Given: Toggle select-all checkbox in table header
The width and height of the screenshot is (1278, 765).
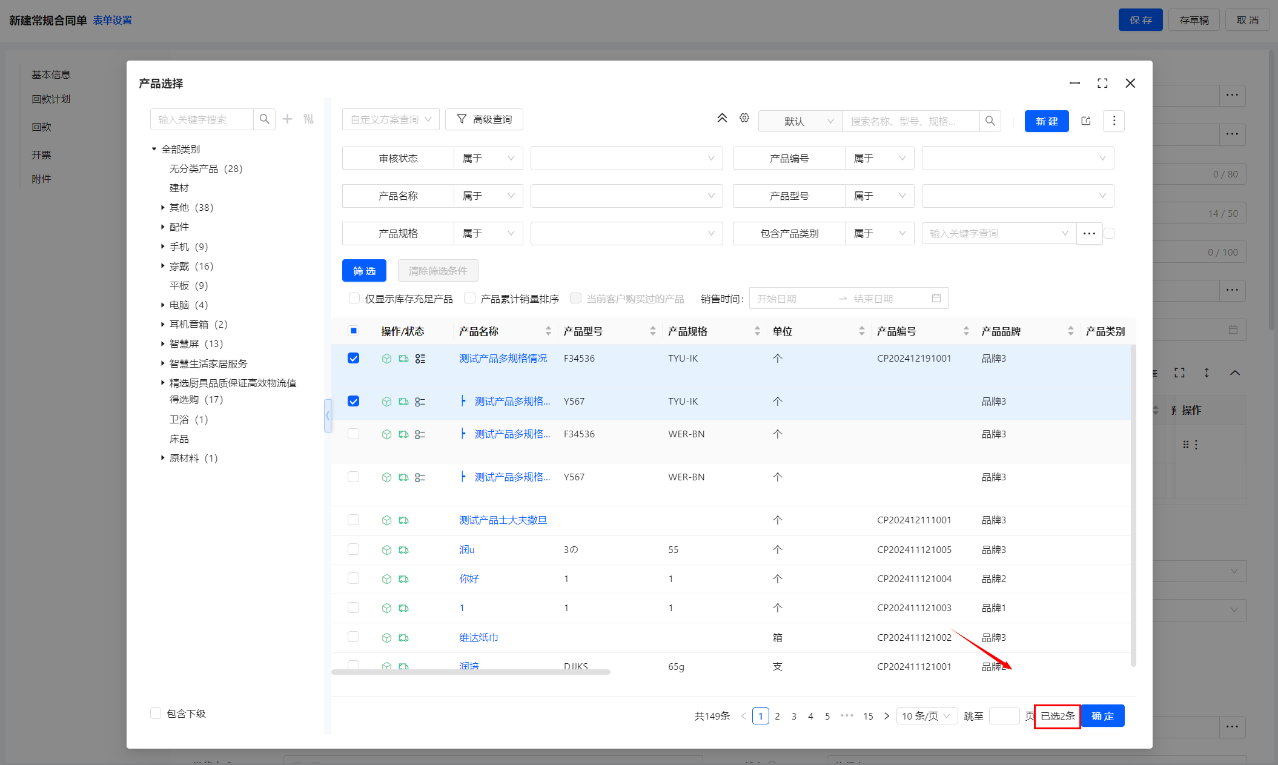Looking at the screenshot, I should pyautogui.click(x=354, y=331).
